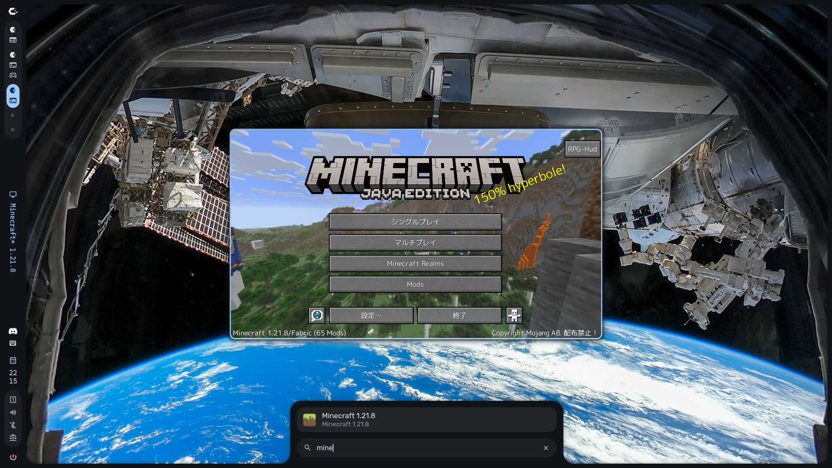Click the Minecraft Realms button

click(x=415, y=263)
